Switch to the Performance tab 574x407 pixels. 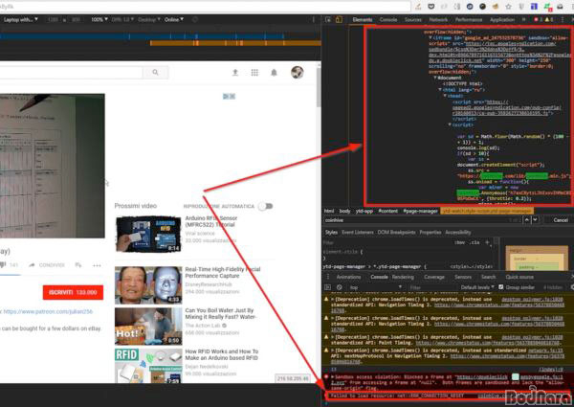pyautogui.click(x=469, y=20)
